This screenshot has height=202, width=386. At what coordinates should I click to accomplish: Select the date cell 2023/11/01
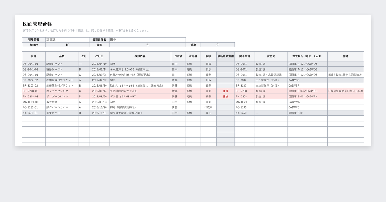click(99, 113)
